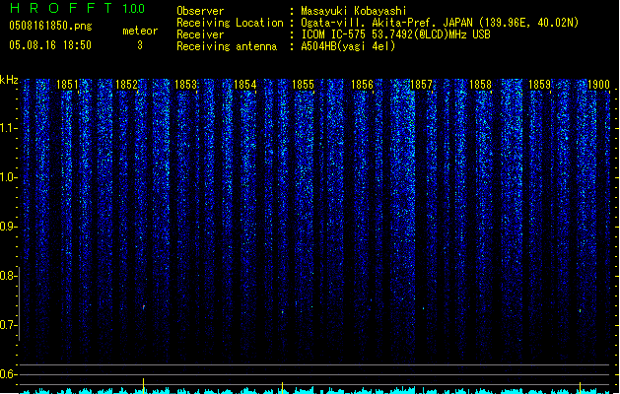The height and width of the screenshot is (394, 620).
Task: Click the version number 1.0.0
Action: tap(134, 8)
